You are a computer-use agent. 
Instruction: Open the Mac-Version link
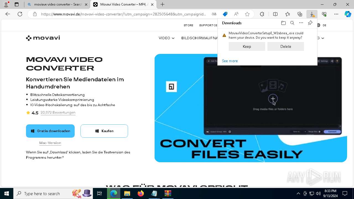coord(50,143)
